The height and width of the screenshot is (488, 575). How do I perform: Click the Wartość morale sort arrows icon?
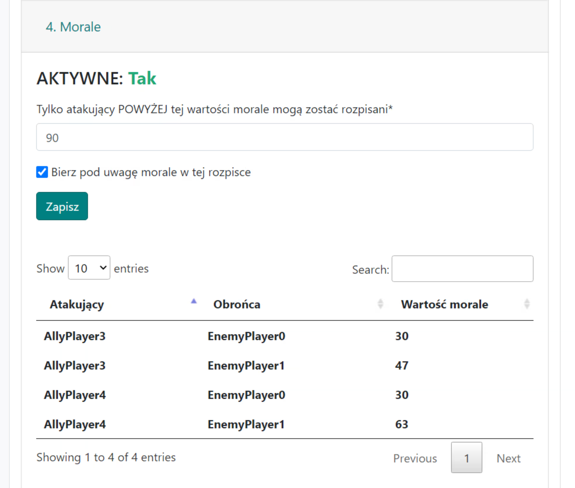coord(527,304)
